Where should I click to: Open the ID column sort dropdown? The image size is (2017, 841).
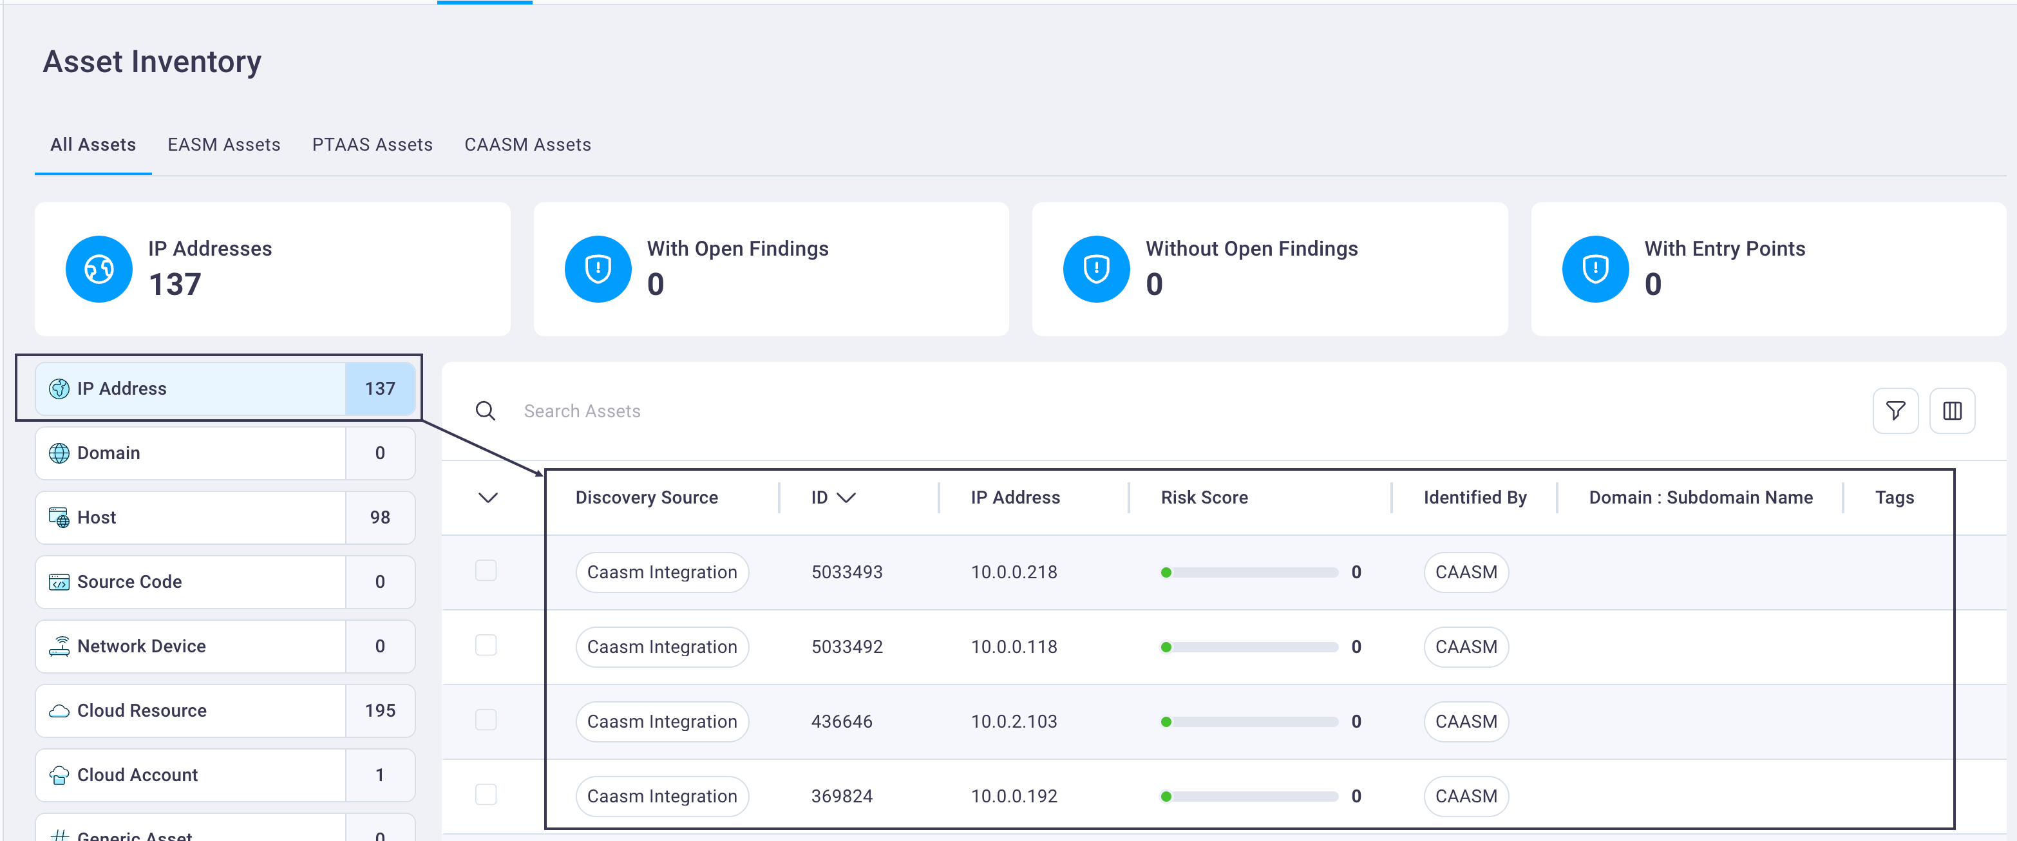click(x=848, y=496)
